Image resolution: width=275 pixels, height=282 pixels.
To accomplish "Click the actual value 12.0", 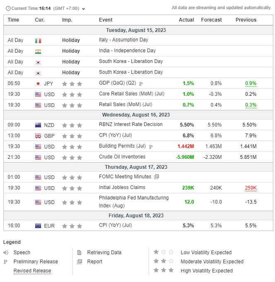I will tap(189, 202).
